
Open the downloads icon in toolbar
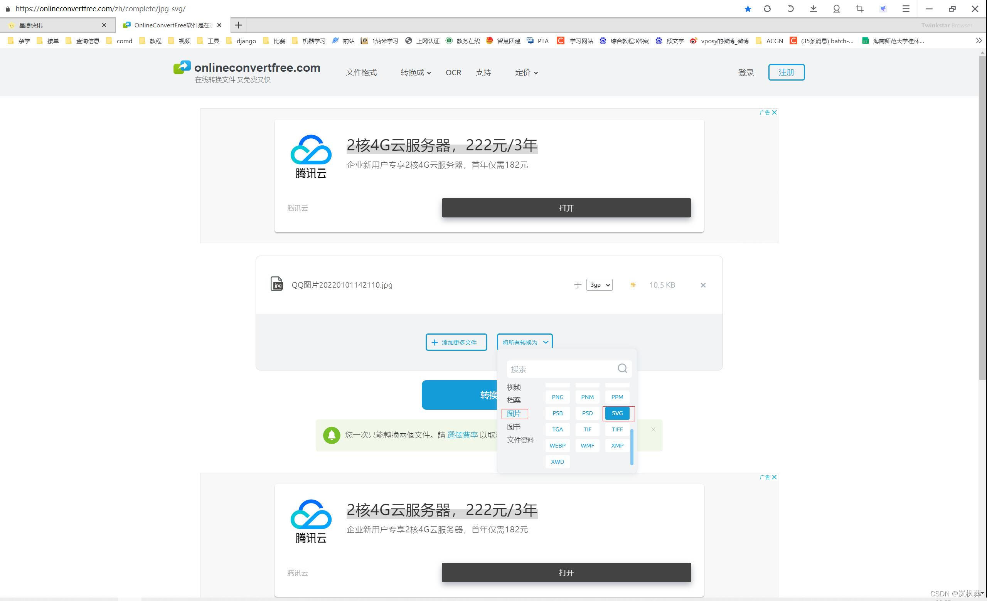pos(813,9)
